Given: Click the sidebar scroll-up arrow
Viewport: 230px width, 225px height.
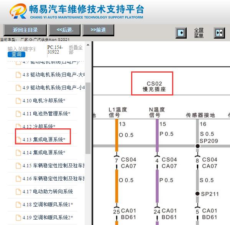Looking at the screenshot, I should (x=88, y=45).
